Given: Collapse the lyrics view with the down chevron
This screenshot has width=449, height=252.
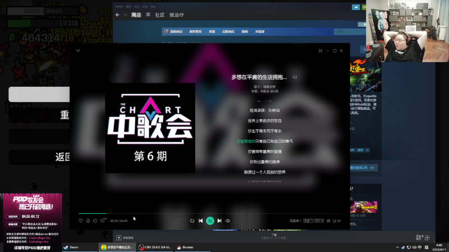Looking at the screenshot, I should pos(78,50).
